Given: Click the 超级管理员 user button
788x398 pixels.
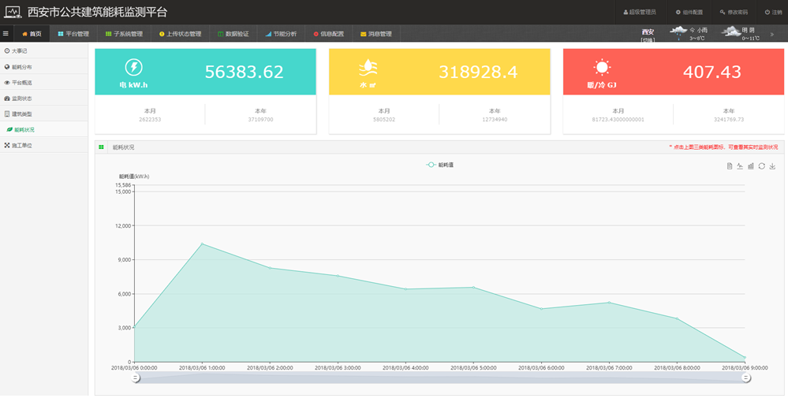Looking at the screenshot, I should click(x=639, y=12).
